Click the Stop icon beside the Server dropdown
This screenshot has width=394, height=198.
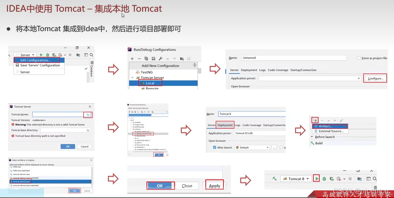tap(70, 55)
